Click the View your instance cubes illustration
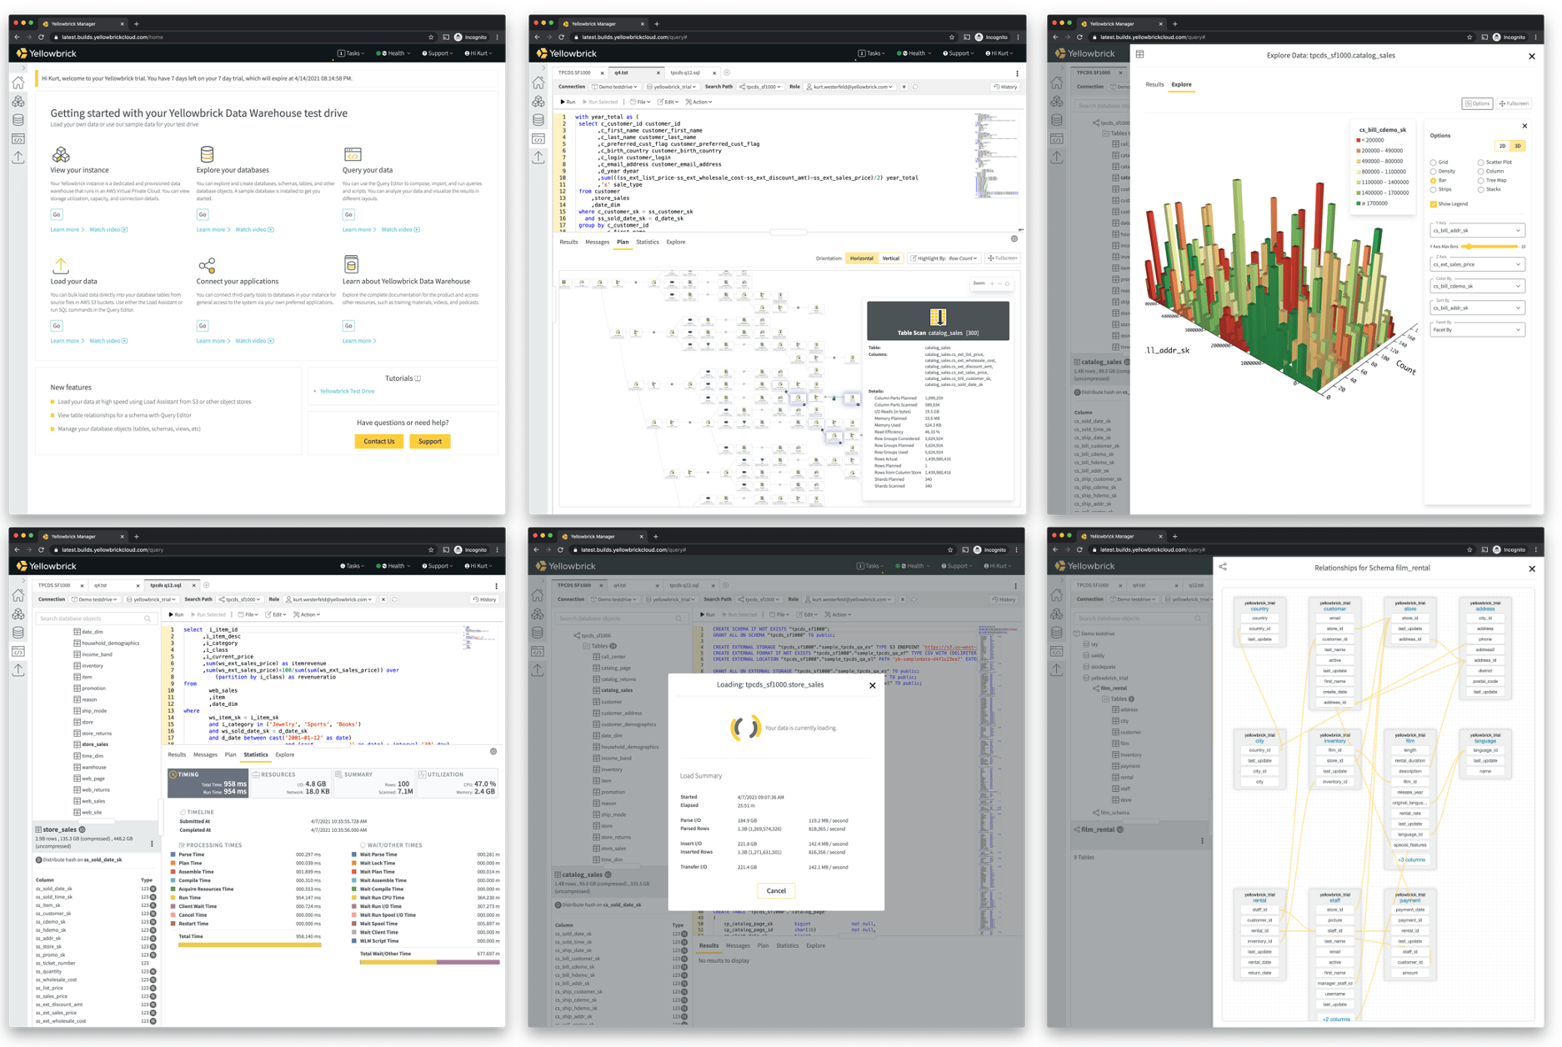The height and width of the screenshot is (1047, 1562). (x=61, y=154)
